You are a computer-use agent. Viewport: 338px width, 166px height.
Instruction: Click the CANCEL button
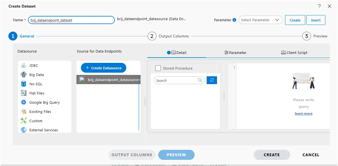coord(311,155)
